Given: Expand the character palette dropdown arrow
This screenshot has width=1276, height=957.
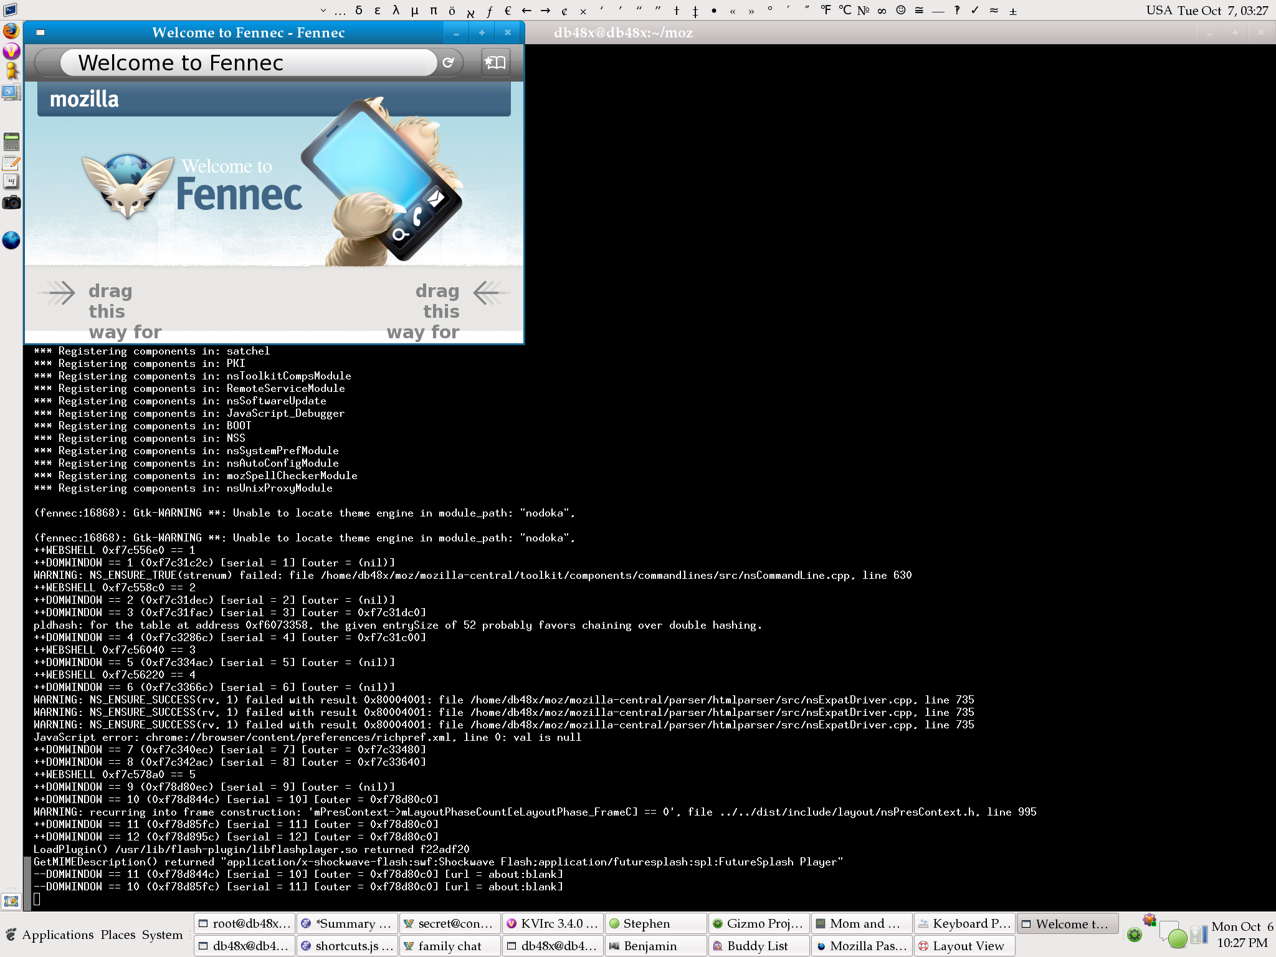Looking at the screenshot, I should point(323,11).
